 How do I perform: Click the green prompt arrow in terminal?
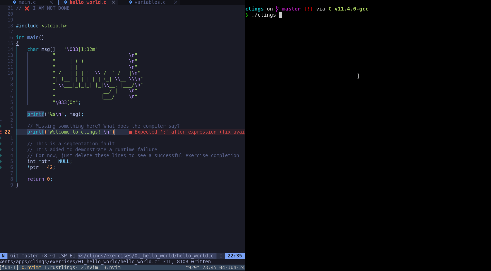(x=247, y=15)
